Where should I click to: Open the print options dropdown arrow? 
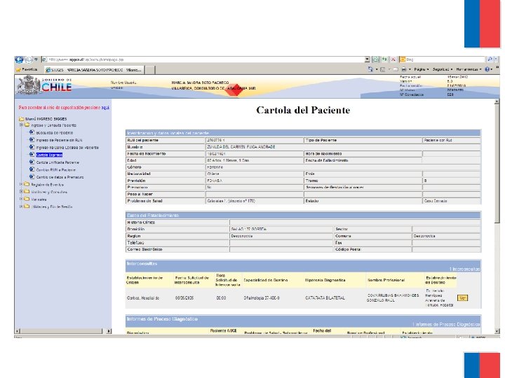410,69
